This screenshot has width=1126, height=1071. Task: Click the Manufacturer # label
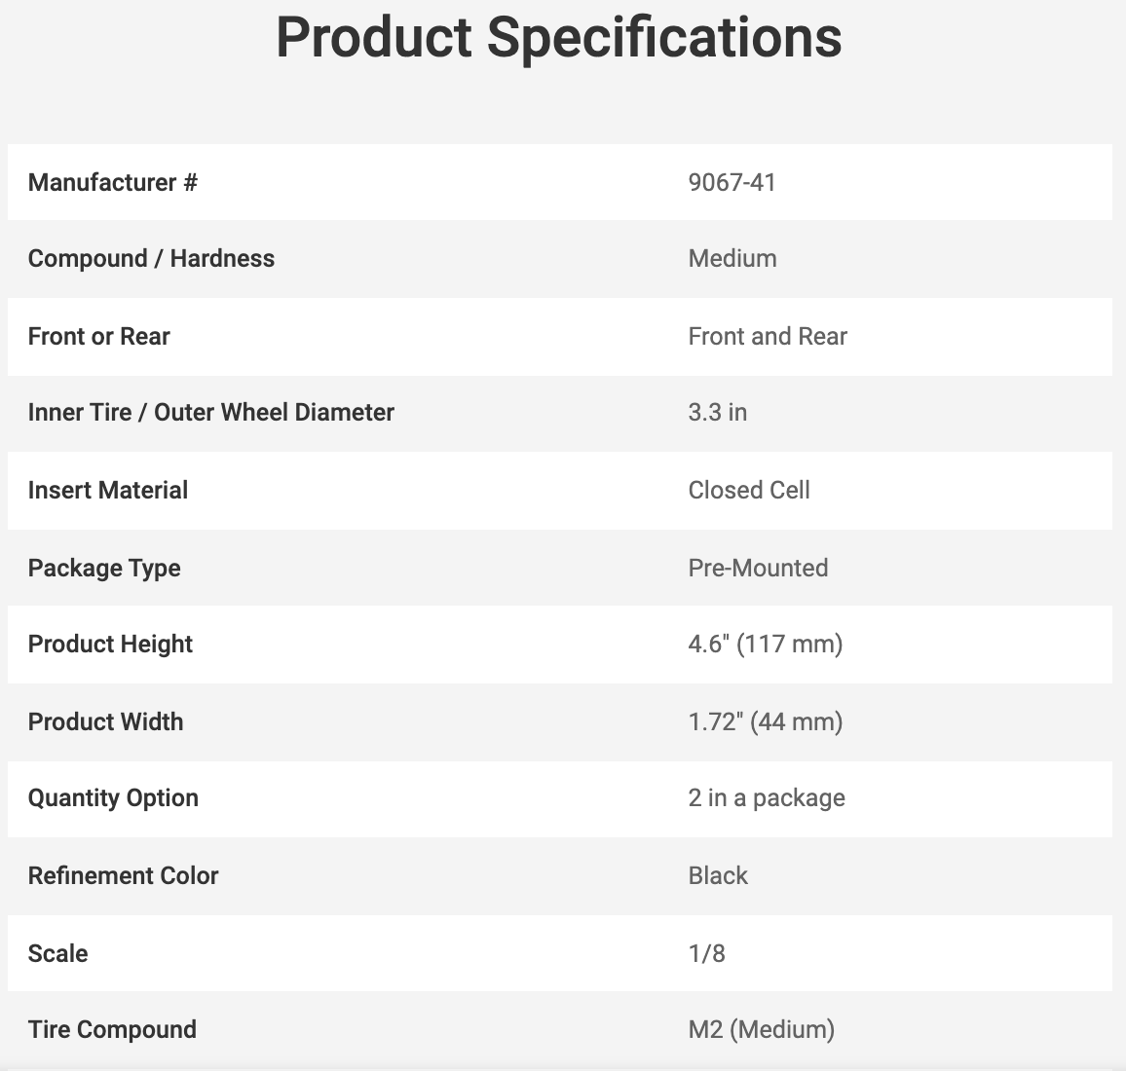click(x=113, y=182)
